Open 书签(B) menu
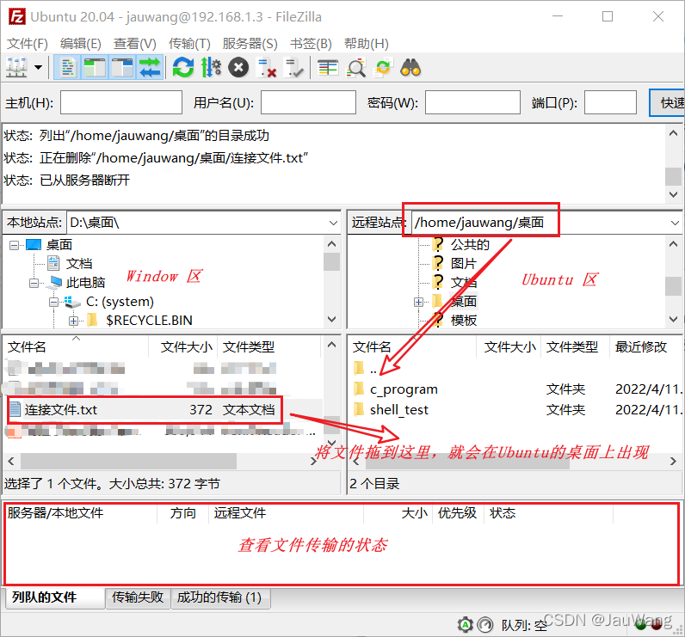This screenshot has width=685, height=637. point(311,44)
